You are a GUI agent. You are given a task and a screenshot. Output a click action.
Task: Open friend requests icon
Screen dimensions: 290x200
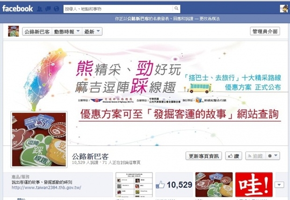click(39, 9)
